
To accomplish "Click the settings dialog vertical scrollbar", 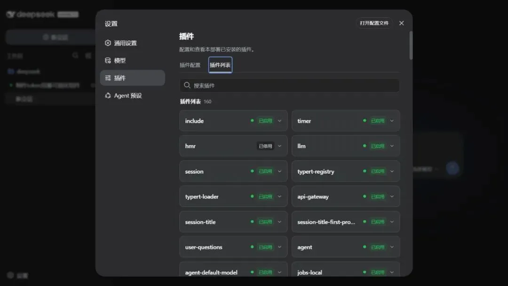I will coord(411,45).
